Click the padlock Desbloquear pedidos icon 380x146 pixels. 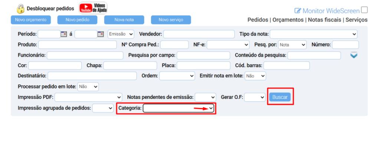click(21, 9)
